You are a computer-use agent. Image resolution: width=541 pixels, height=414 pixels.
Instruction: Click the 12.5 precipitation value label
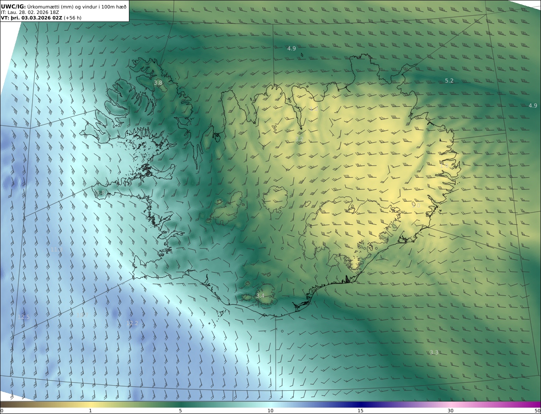[x=24, y=317]
